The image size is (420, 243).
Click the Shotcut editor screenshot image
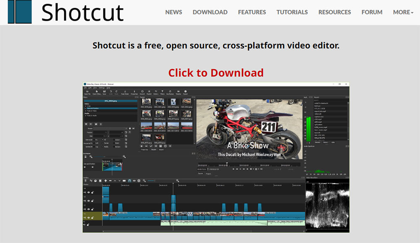(216, 157)
